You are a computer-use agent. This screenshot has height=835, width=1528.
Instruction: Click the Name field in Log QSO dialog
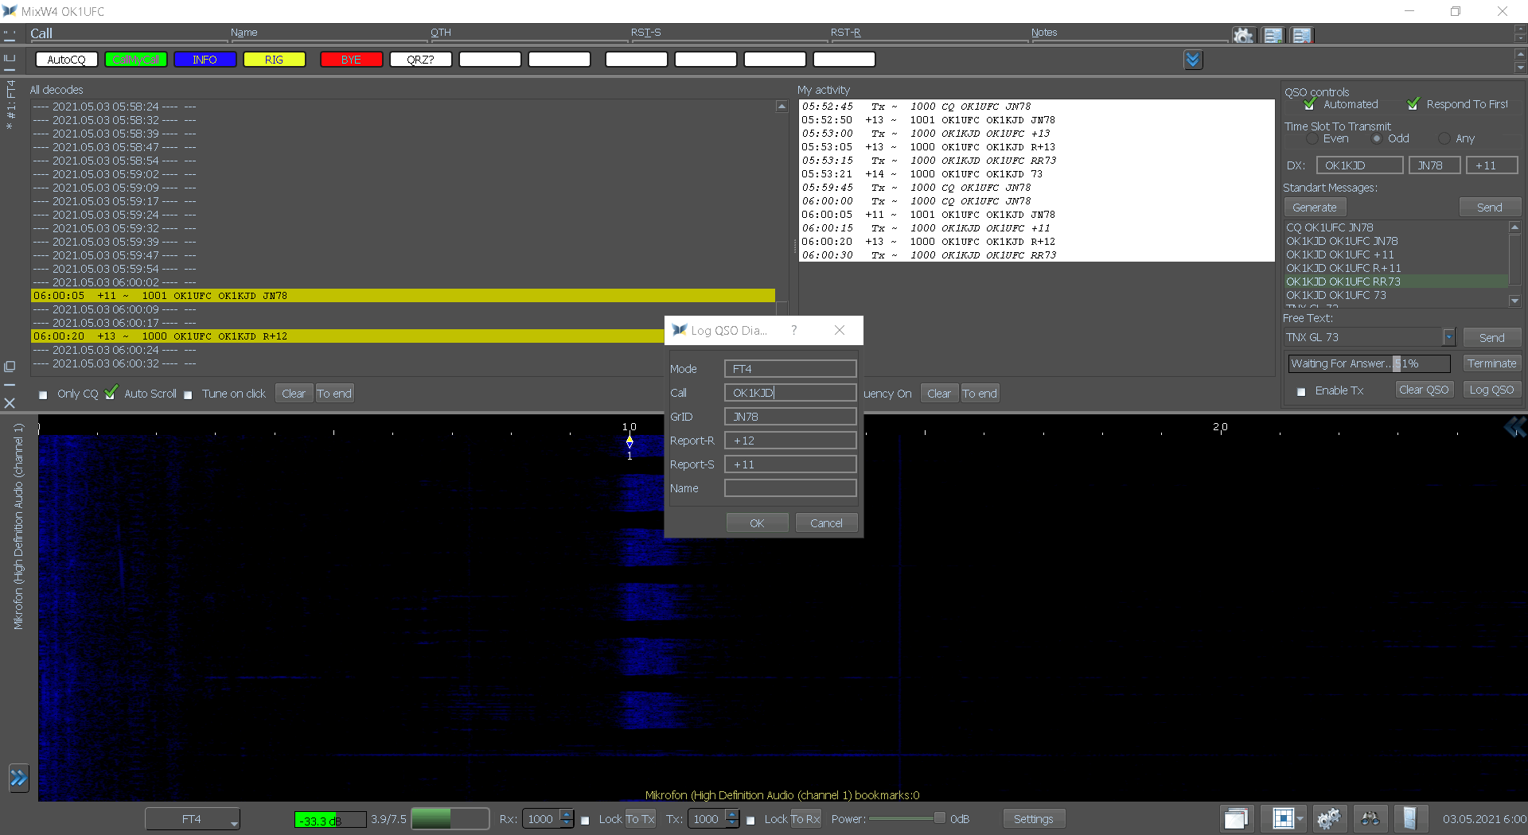tap(789, 488)
